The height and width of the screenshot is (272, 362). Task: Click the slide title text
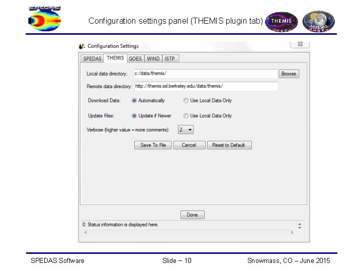click(175, 21)
